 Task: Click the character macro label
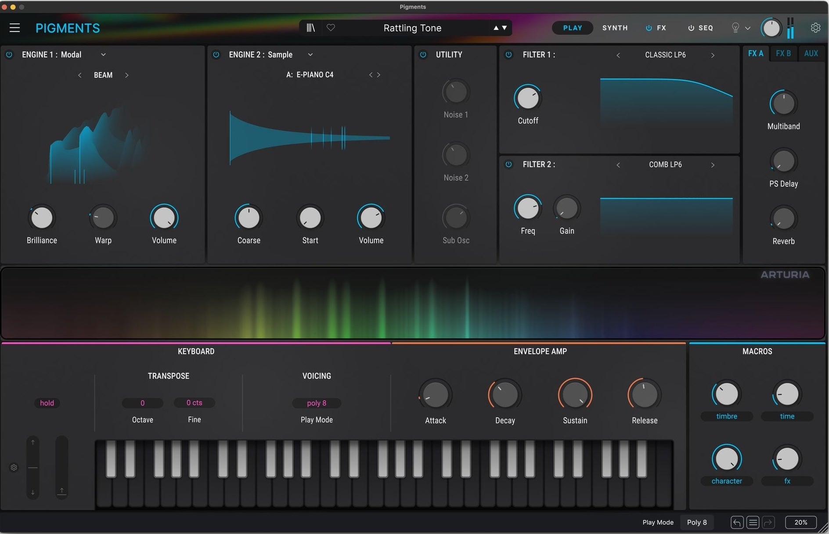[x=727, y=481]
